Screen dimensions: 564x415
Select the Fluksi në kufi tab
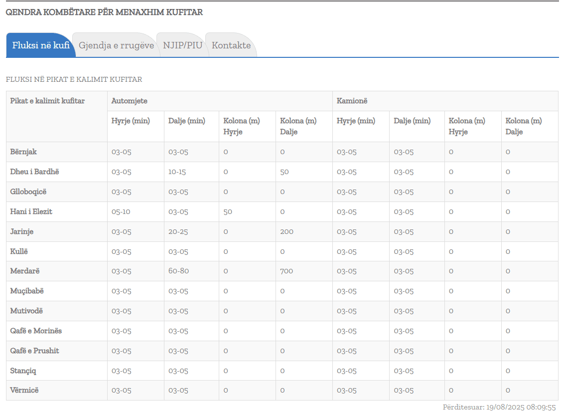click(x=40, y=45)
